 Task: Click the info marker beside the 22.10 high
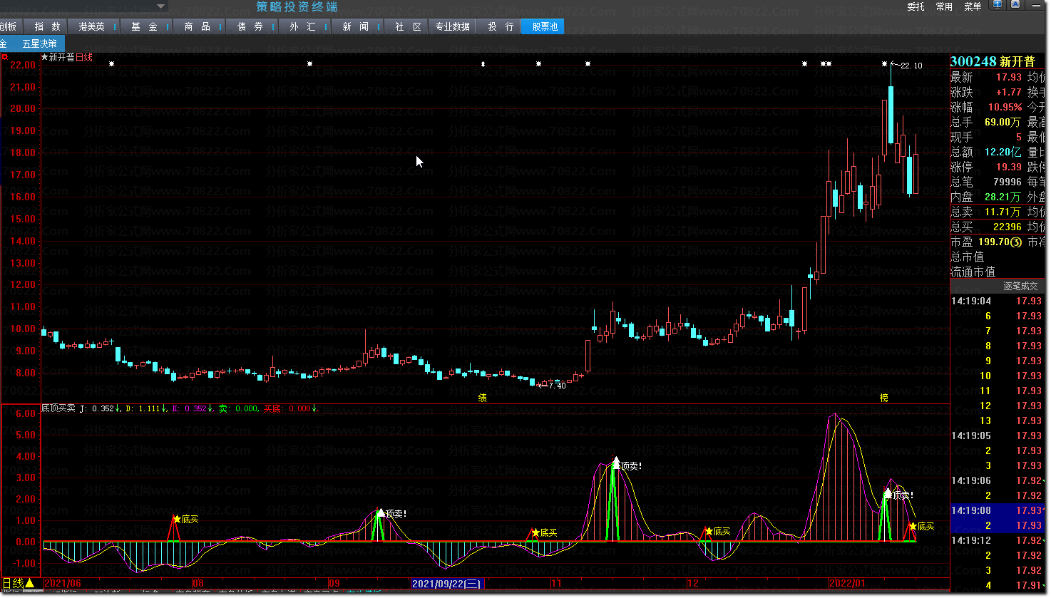coord(884,64)
